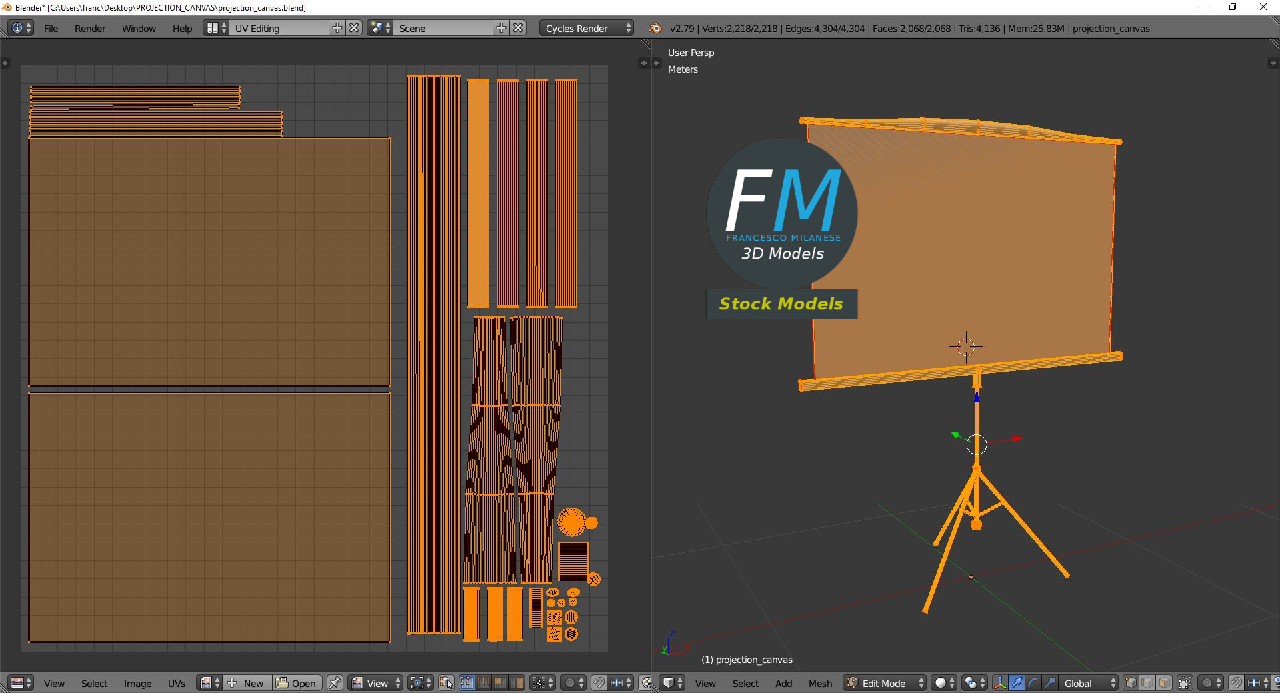The image size is (1280, 693).
Task: Choose vertex select mode in 3D view
Action: point(1131,683)
